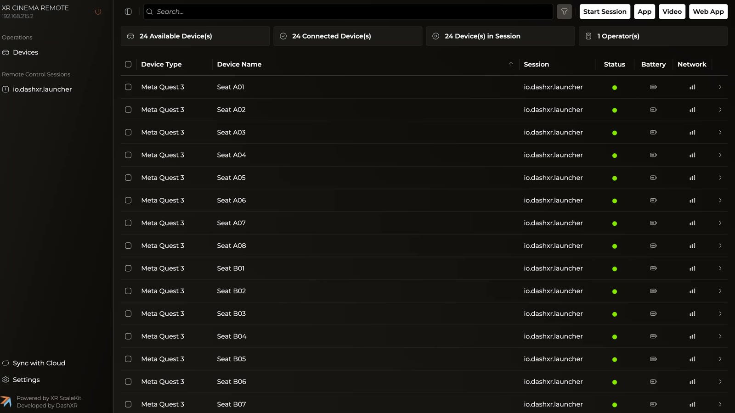Expand the Seat B07 row chevron
The width and height of the screenshot is (735, 413).
point(720,404)
